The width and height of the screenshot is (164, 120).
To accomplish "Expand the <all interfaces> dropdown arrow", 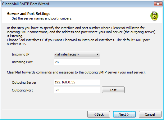I will [x=98, y=54].
